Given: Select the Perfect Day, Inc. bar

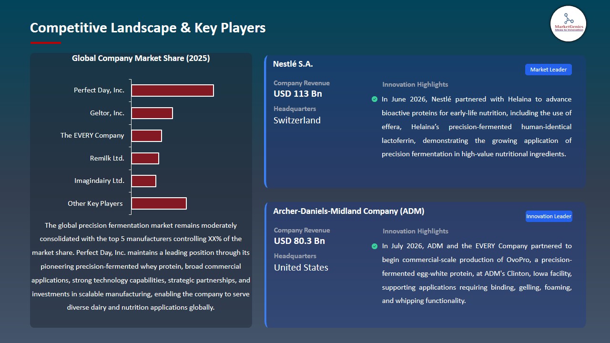Looking at the screenshot, I should [173, 91].
